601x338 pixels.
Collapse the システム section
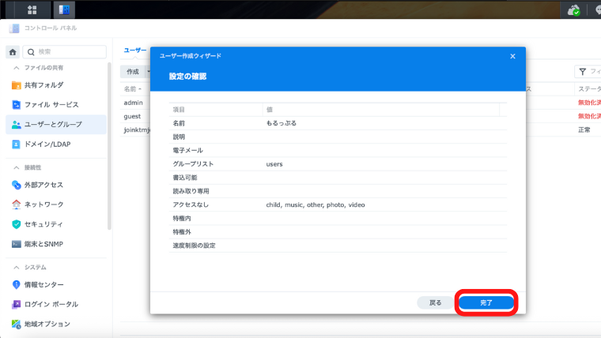pos(16,267)
